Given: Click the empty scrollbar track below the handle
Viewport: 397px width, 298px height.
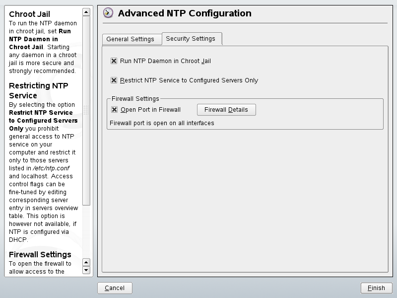Looking at the screenshot, I should pos(86,231).
